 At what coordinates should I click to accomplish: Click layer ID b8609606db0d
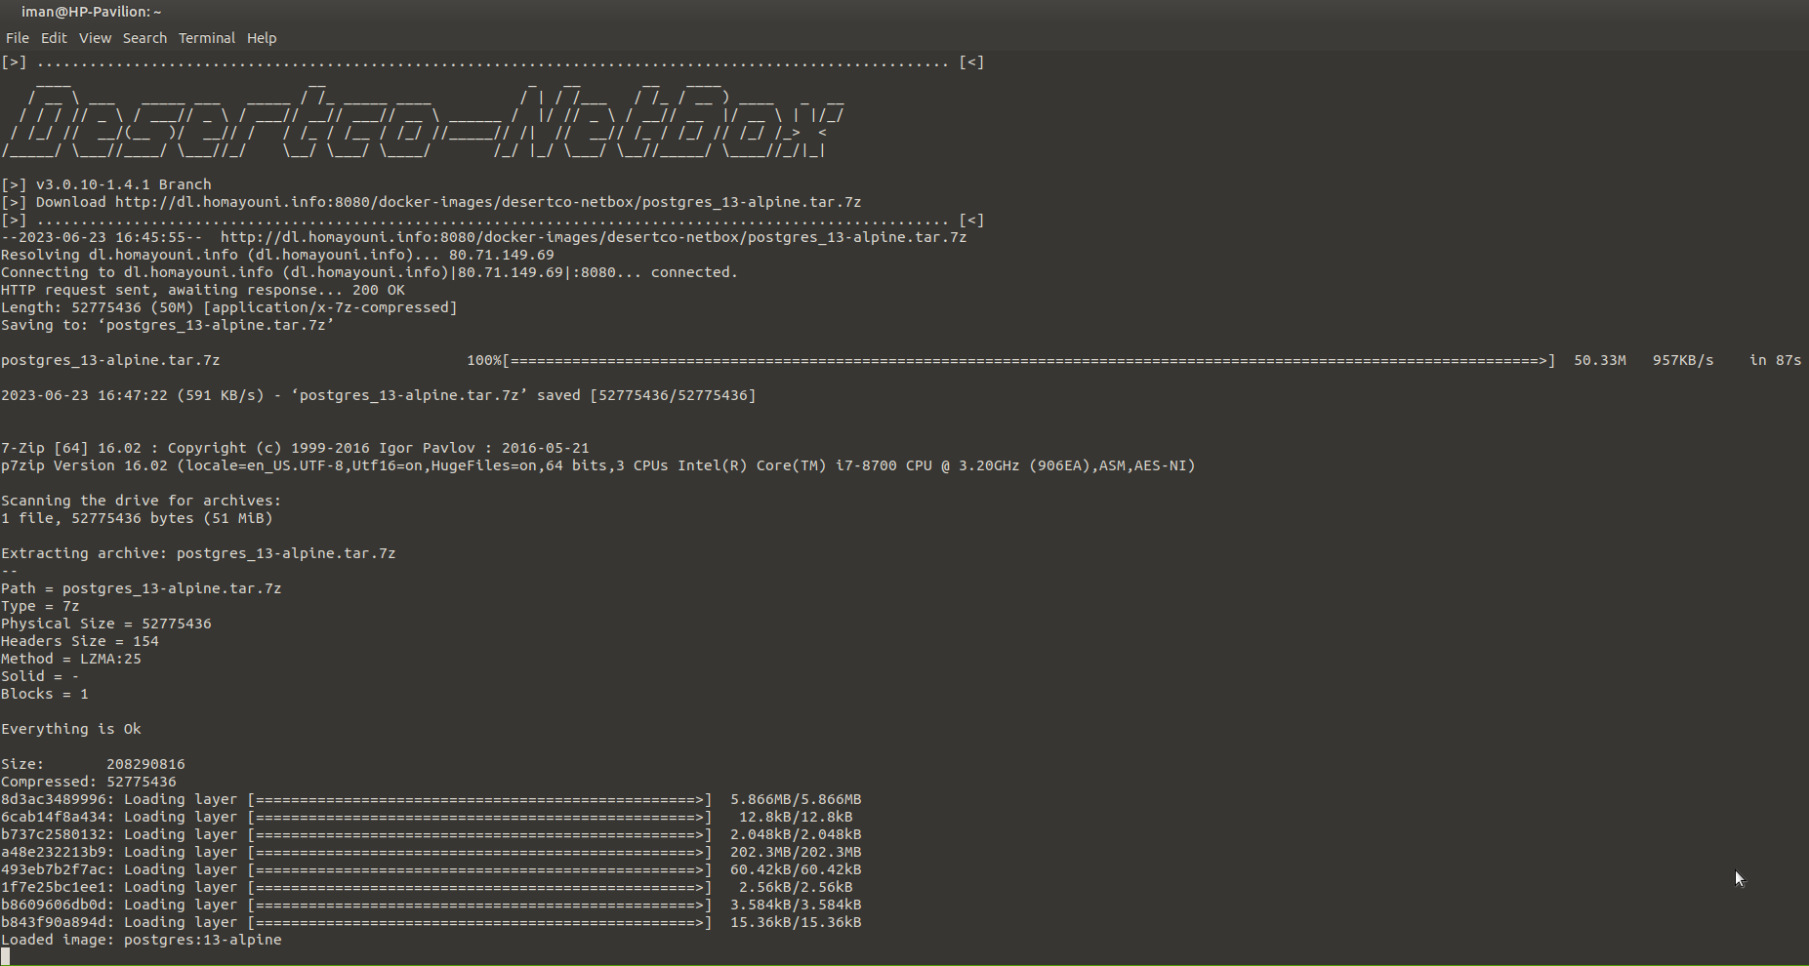(x=54, y=905)
